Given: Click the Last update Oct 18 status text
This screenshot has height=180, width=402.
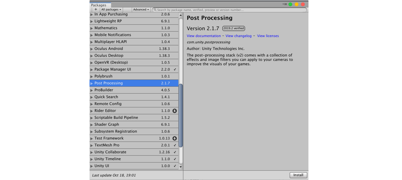Looking at the screenshot, I should coord(114,175).
